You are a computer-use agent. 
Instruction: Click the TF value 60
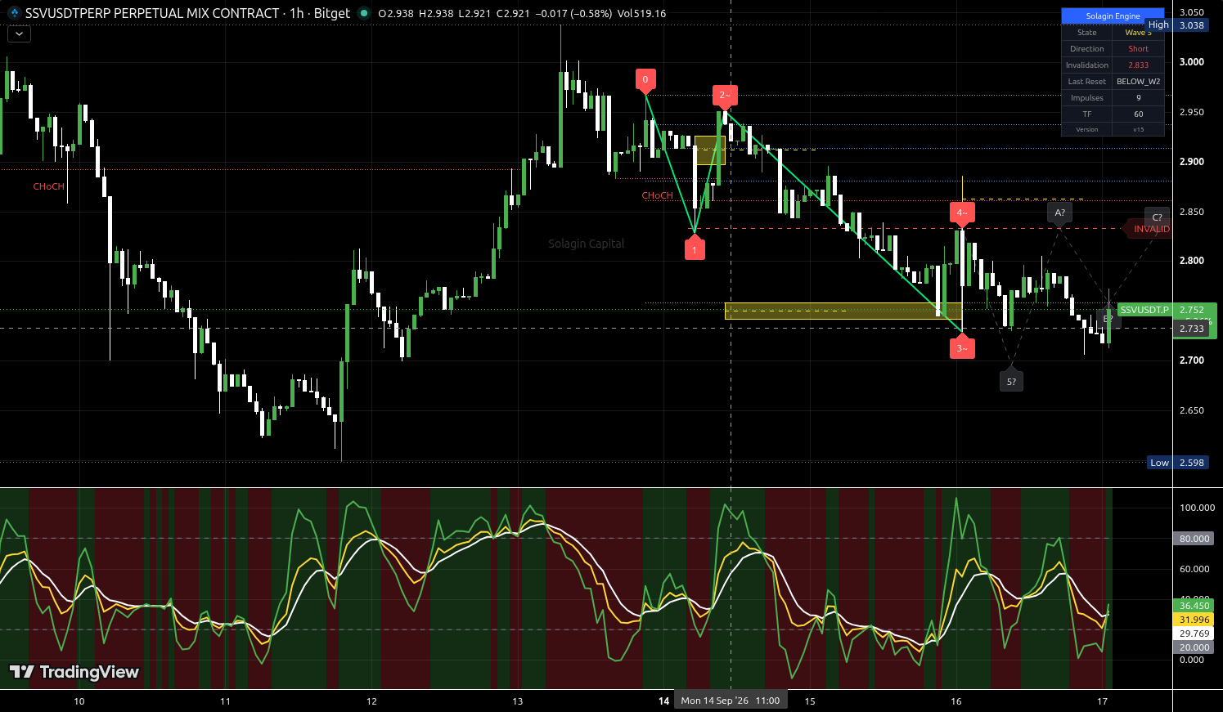(1138, 114)
